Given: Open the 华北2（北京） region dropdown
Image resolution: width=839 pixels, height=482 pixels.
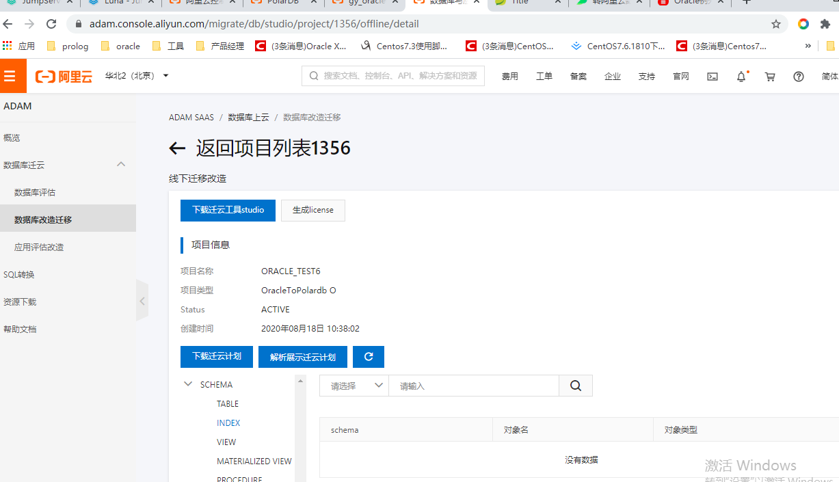Looking at the screenshot, I should (137, 76).
